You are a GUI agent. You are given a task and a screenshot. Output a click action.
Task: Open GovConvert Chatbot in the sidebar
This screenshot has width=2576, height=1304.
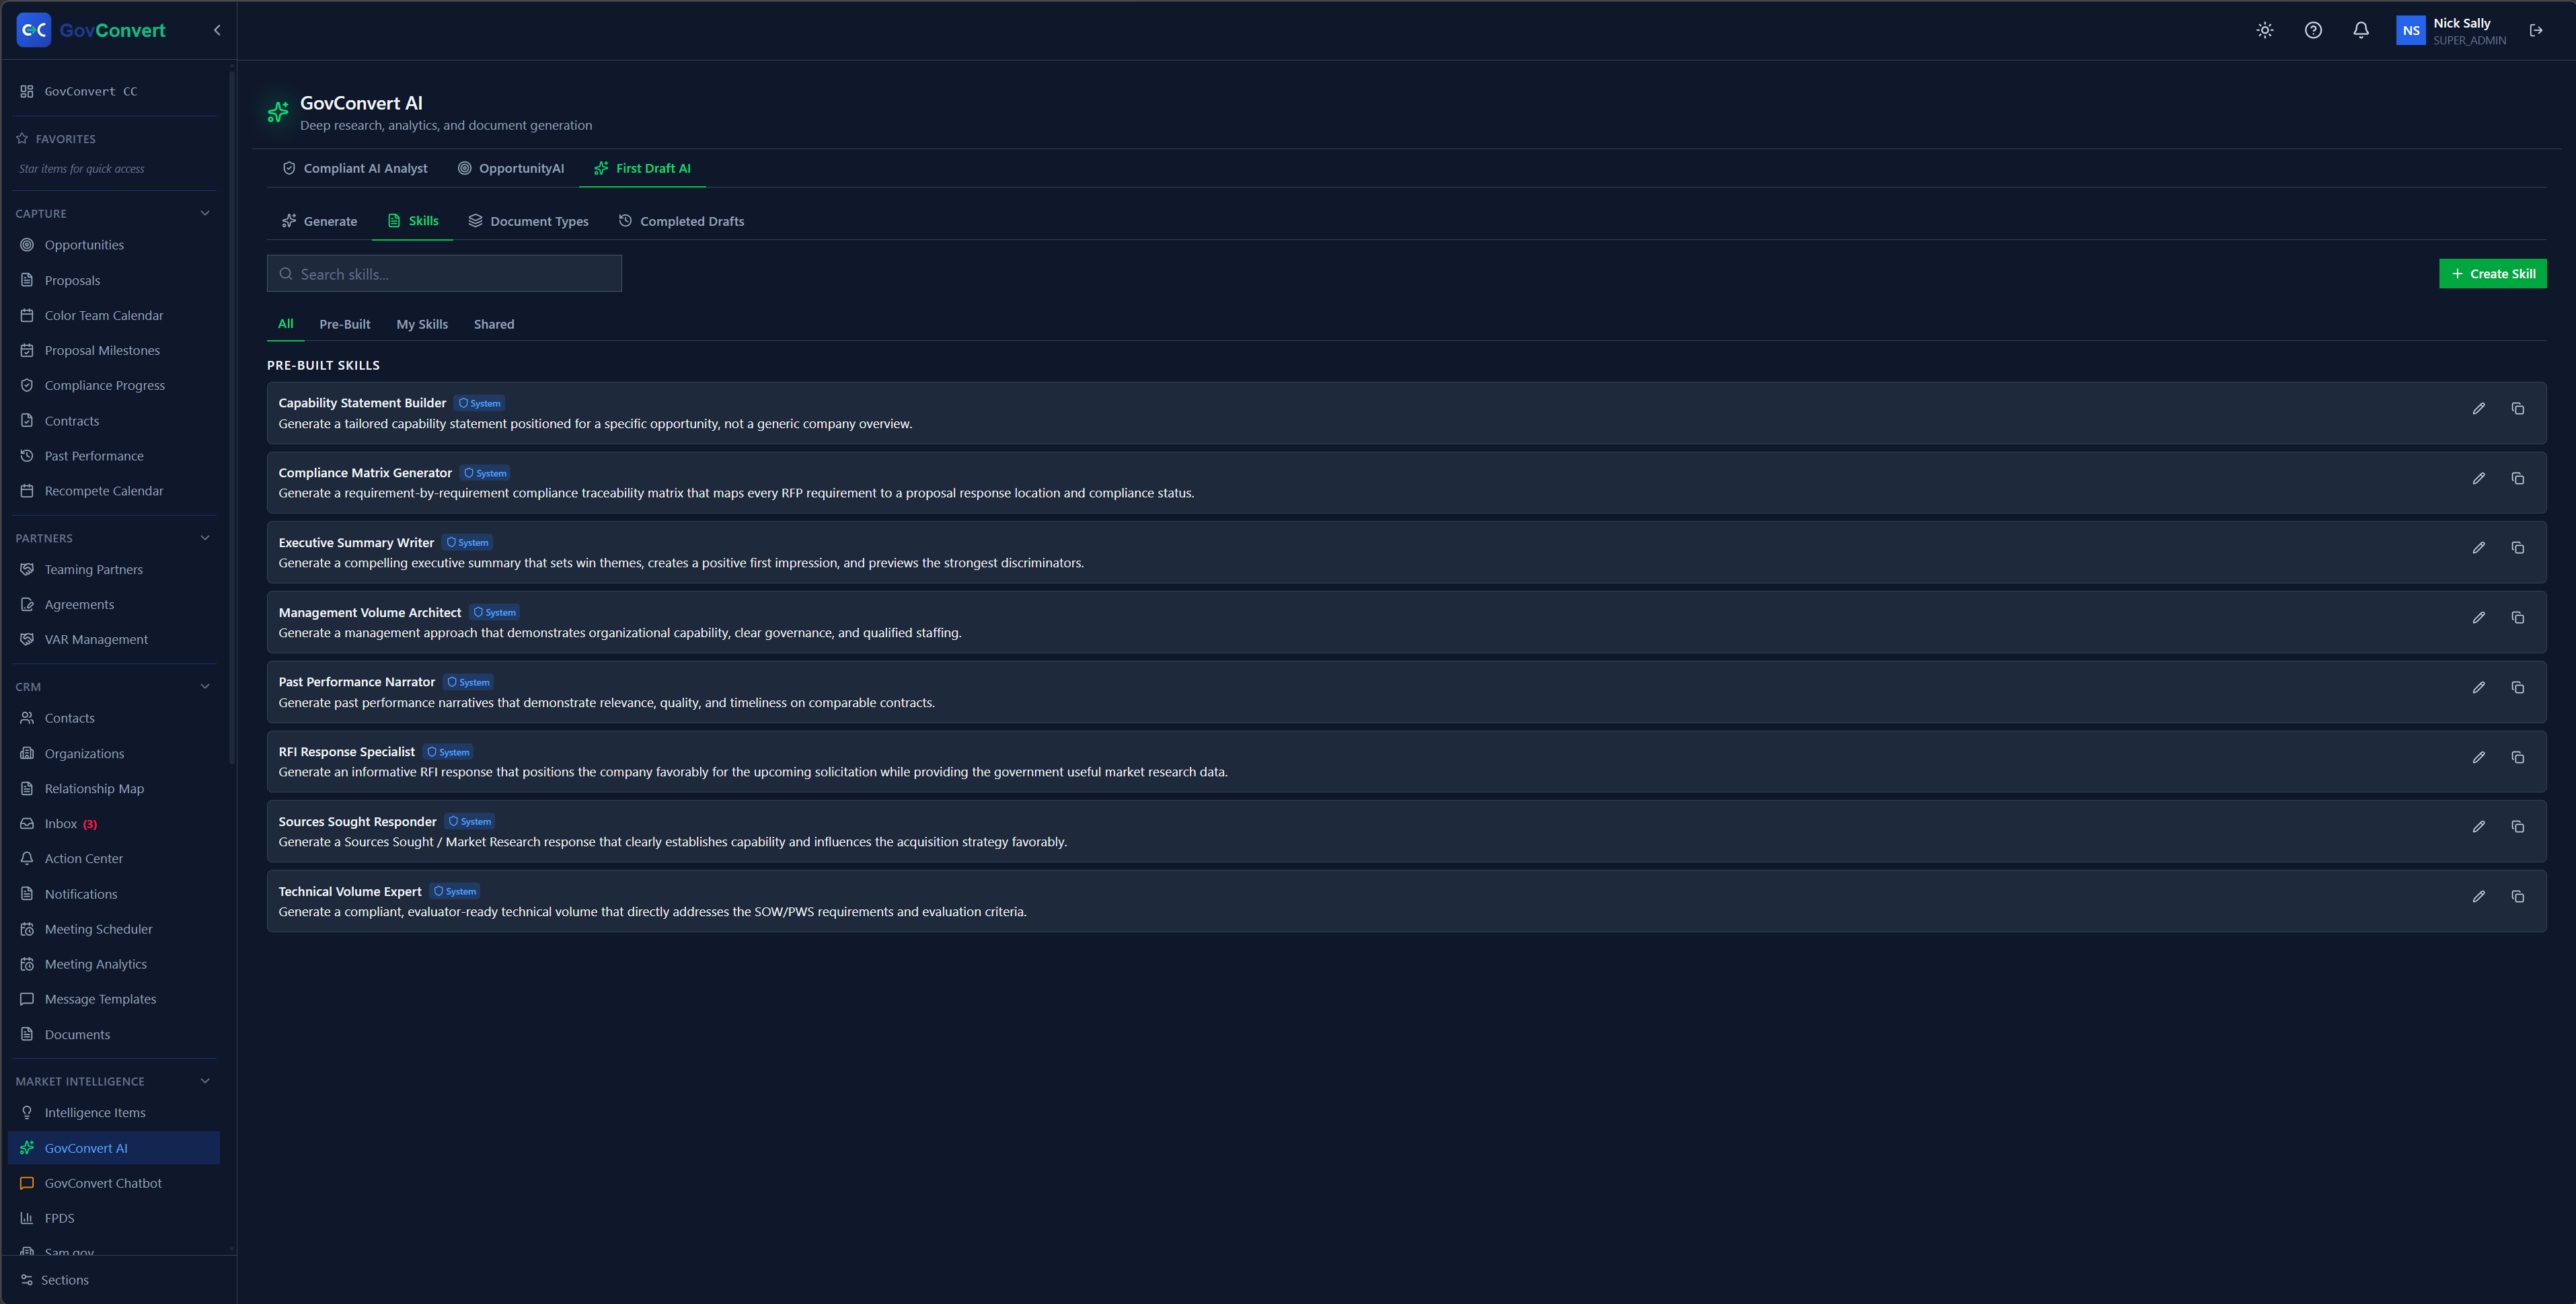[114, 1183]
